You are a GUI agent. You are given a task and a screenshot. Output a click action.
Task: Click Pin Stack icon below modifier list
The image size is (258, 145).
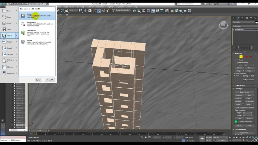point(234,48)
